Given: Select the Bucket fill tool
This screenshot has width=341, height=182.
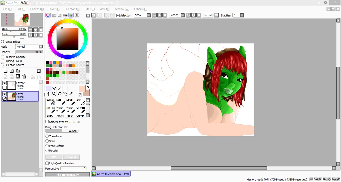Looking at the screenshot, I should click(x=50, y=102).
